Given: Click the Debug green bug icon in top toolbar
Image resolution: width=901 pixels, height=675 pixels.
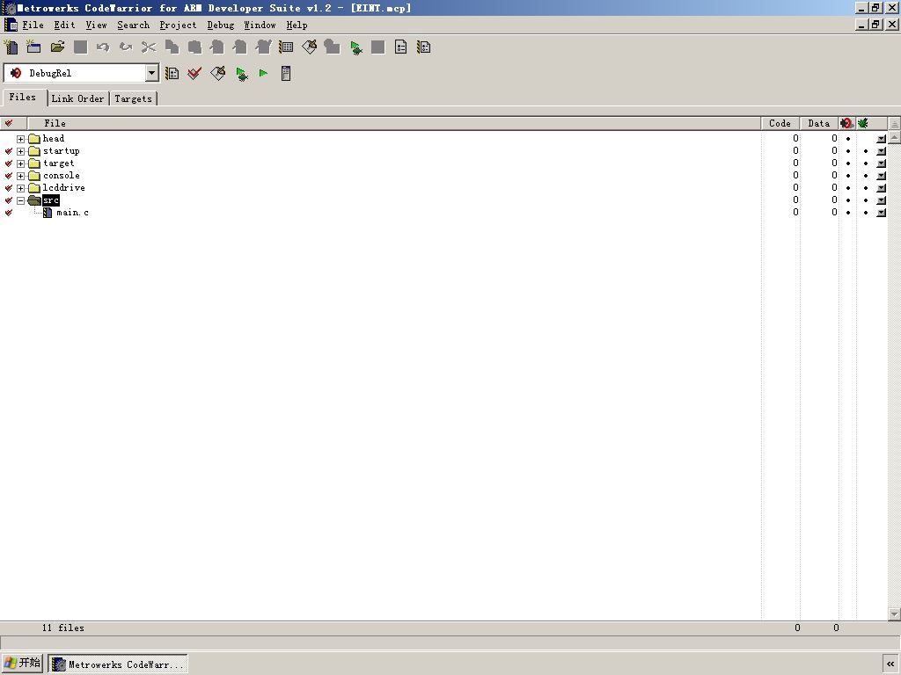Looking at the screenshot, I should click(x=355, y=47).
